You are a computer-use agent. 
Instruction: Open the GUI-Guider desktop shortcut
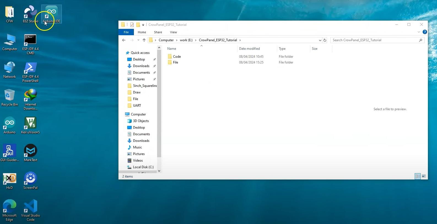pos(10,153)
